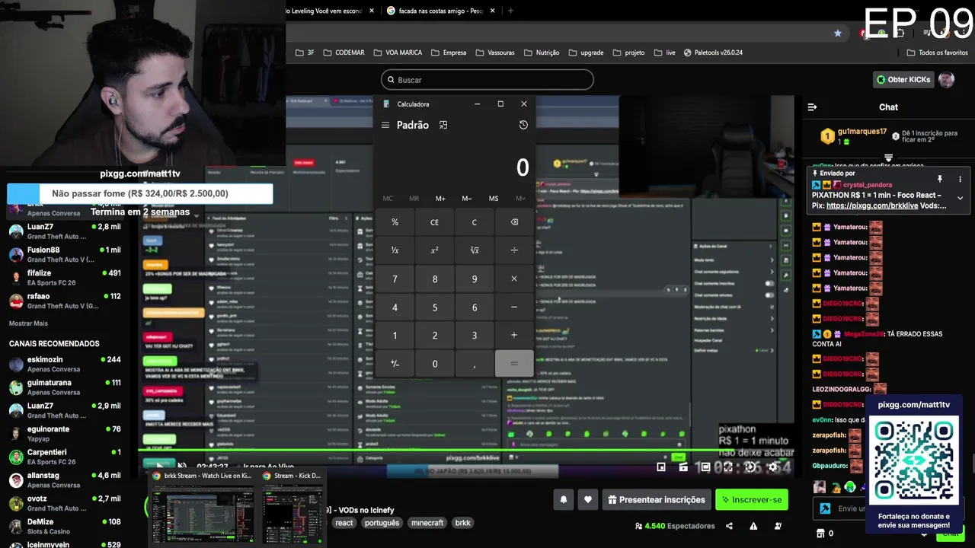
Task: Click the MS memory store button
Action: coord(494,199)
